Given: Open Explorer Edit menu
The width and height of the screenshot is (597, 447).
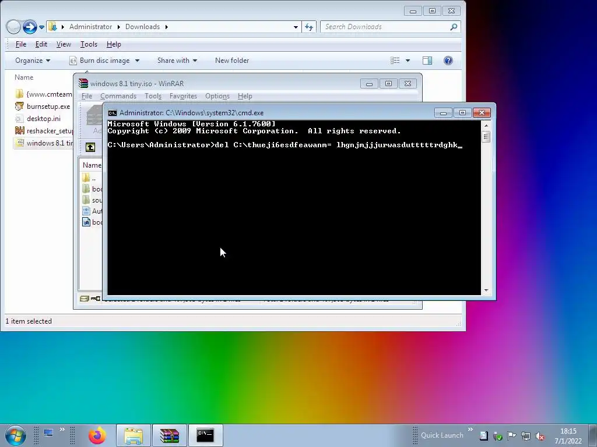Looking at the screenshot, I should pos(41,44).
